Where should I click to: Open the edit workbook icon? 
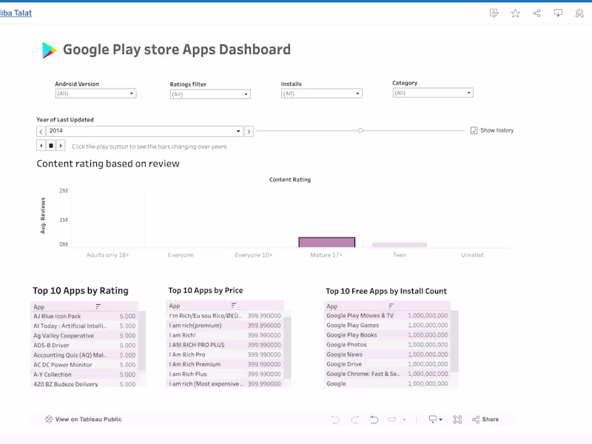point(494,13)
